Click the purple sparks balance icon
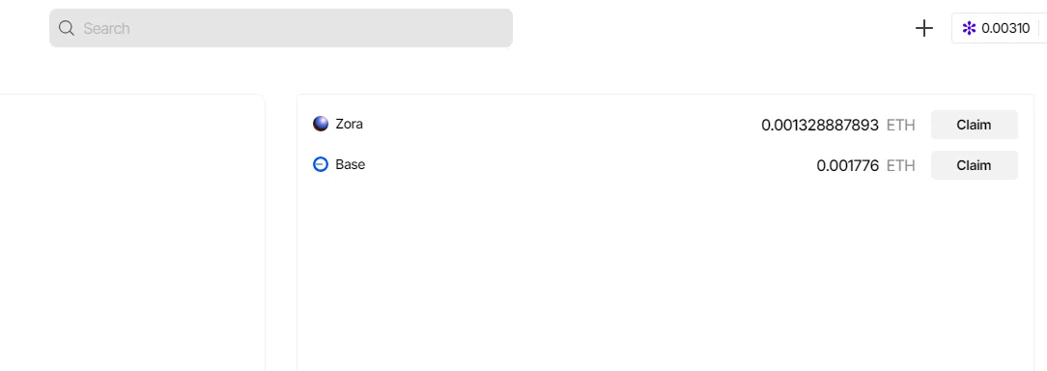The height and width of the screenshot is (371, 1047). coord(969,28)
